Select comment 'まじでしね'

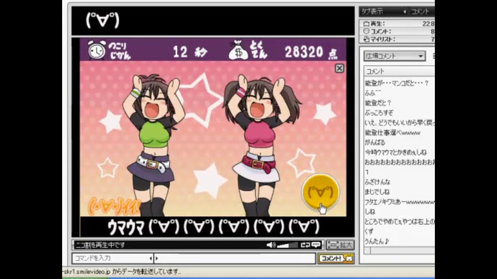[x=377, y=192]
